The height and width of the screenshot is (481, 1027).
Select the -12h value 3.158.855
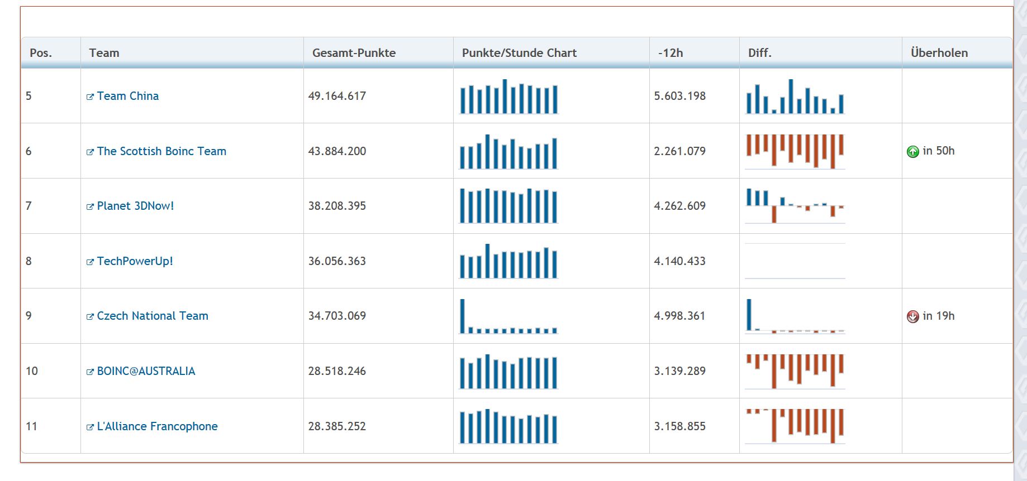(679, 426)
